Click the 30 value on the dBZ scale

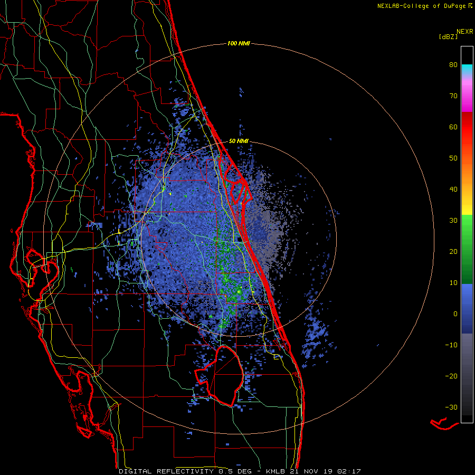click(x=453, y=220)
